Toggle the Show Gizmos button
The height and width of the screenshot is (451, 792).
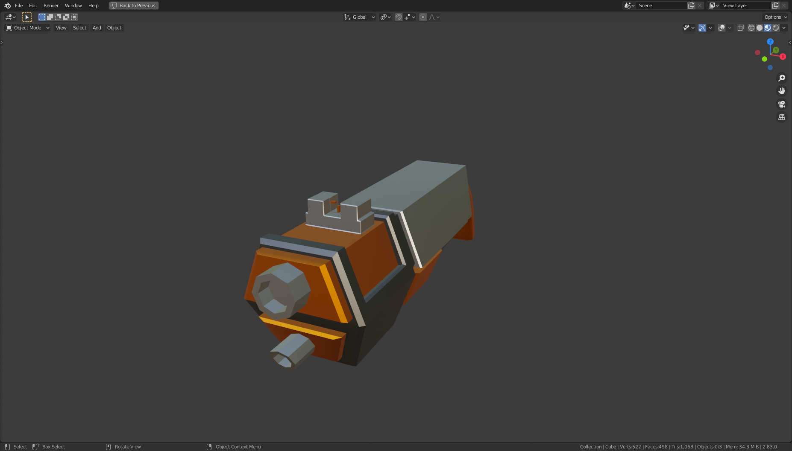pos(702,27)
